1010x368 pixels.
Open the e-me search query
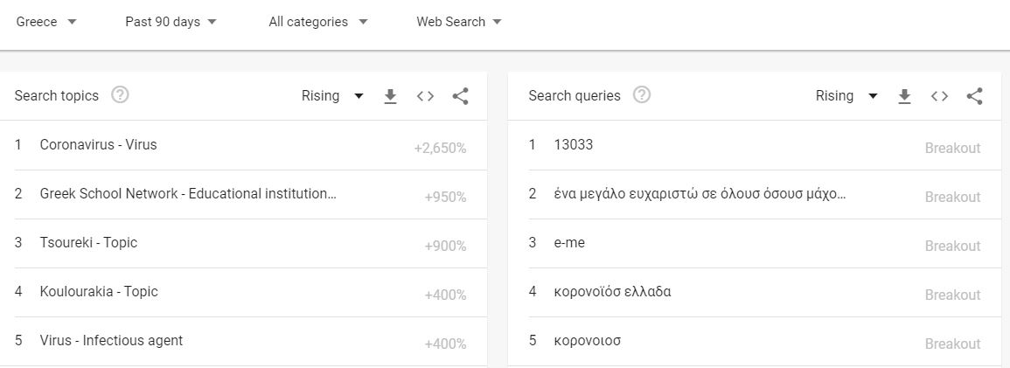tap(569, 243)
